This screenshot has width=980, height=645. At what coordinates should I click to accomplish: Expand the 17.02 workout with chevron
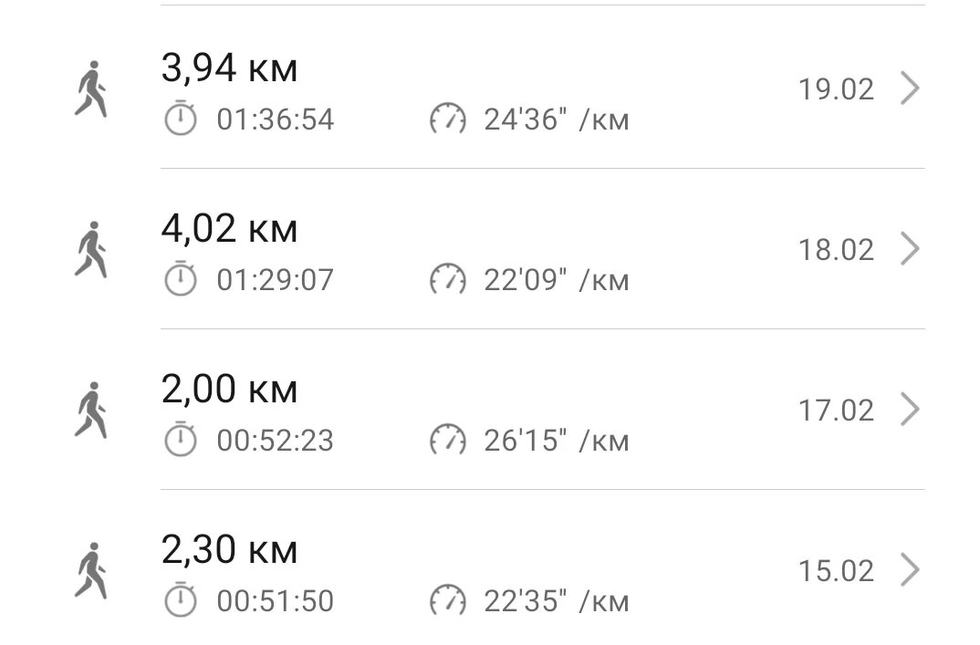coord(909,410)
